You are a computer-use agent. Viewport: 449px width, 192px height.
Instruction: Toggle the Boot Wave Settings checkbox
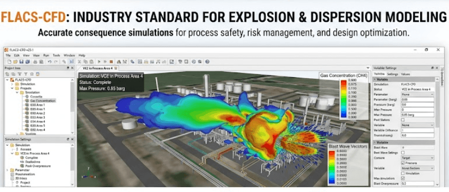(x=403, y=153)
